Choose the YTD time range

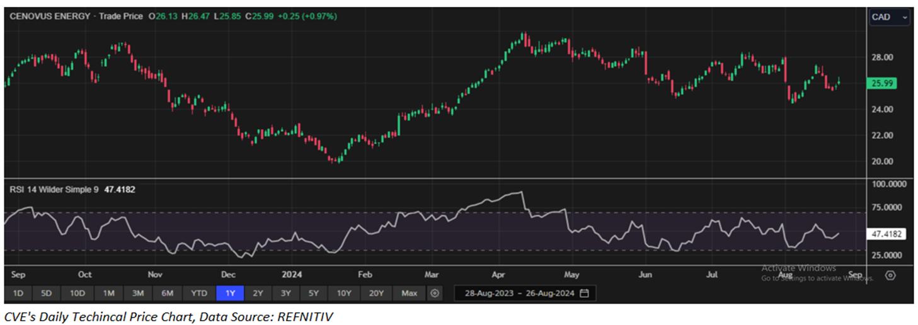tap(199, 294)
